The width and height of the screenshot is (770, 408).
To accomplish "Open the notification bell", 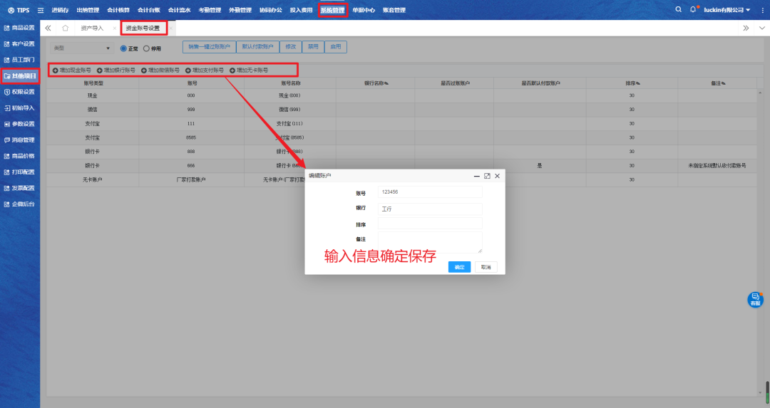I will [692, 10].
